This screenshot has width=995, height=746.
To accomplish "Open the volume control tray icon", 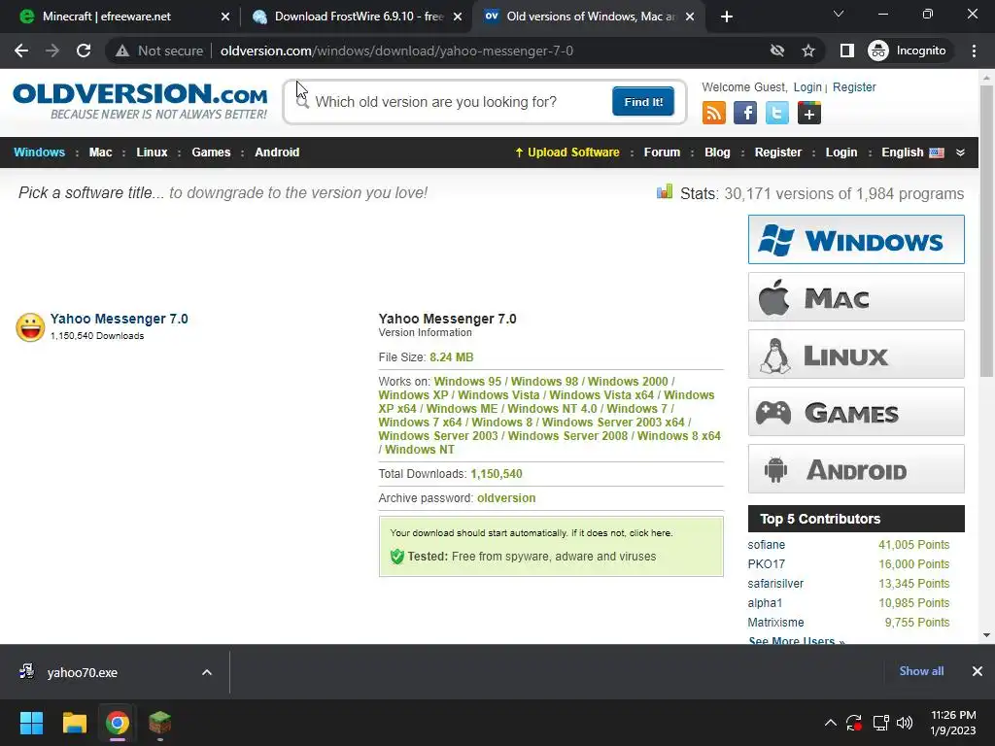I will click(x=905, y=723).
